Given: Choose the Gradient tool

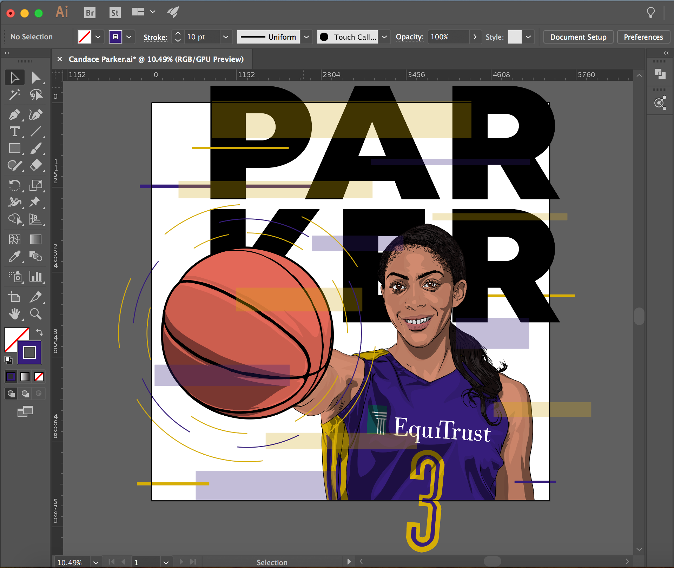Looking at the screenshot, I should point(36,239).
